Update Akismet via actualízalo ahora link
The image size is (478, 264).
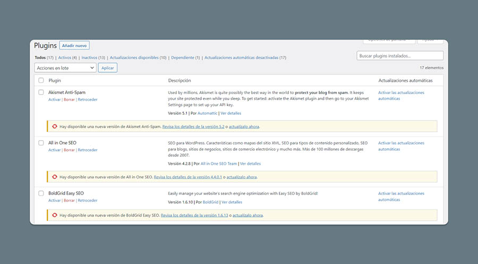[x=243, y=127]
